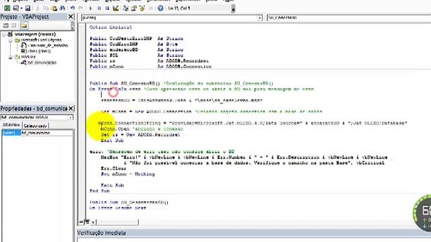
Task: Run the macro with green play icon
Action: (90, 8)
